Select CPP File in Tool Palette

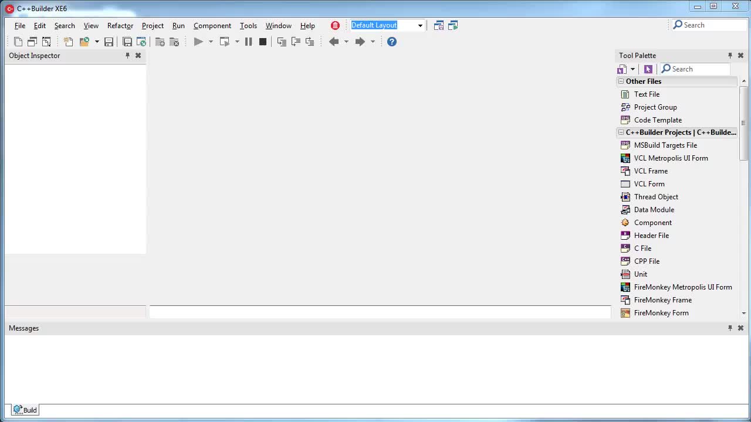[647, 261]
